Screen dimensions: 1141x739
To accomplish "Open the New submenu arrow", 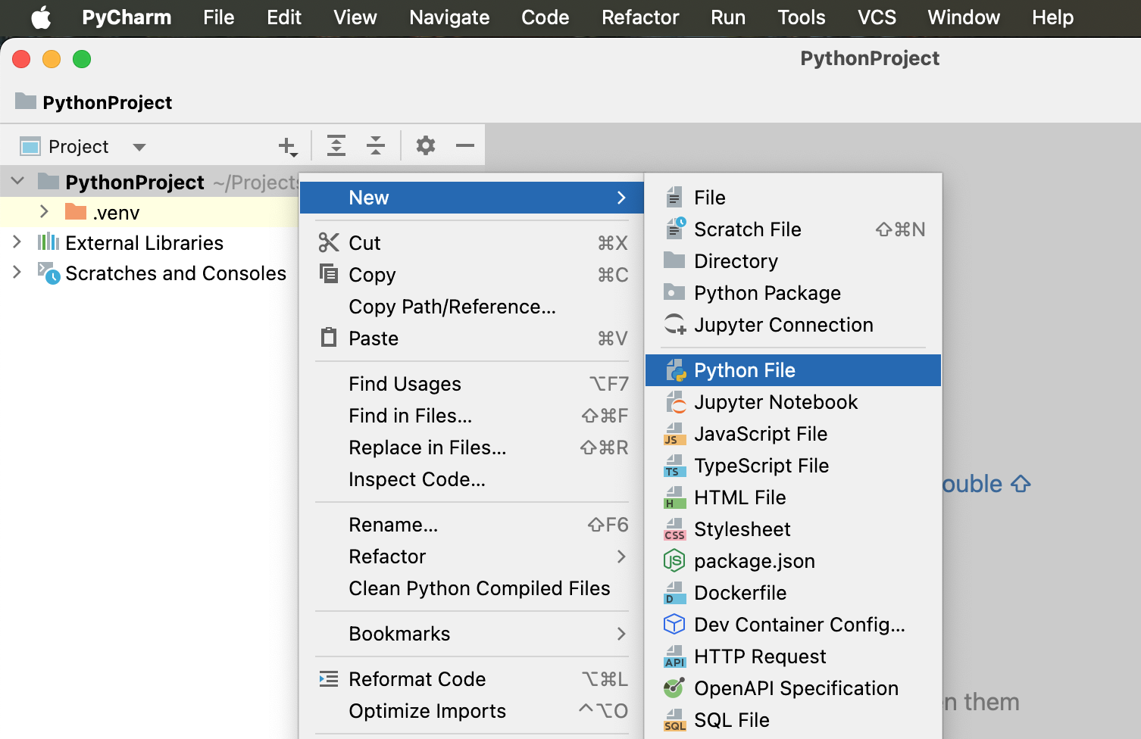I will (621, 198).
